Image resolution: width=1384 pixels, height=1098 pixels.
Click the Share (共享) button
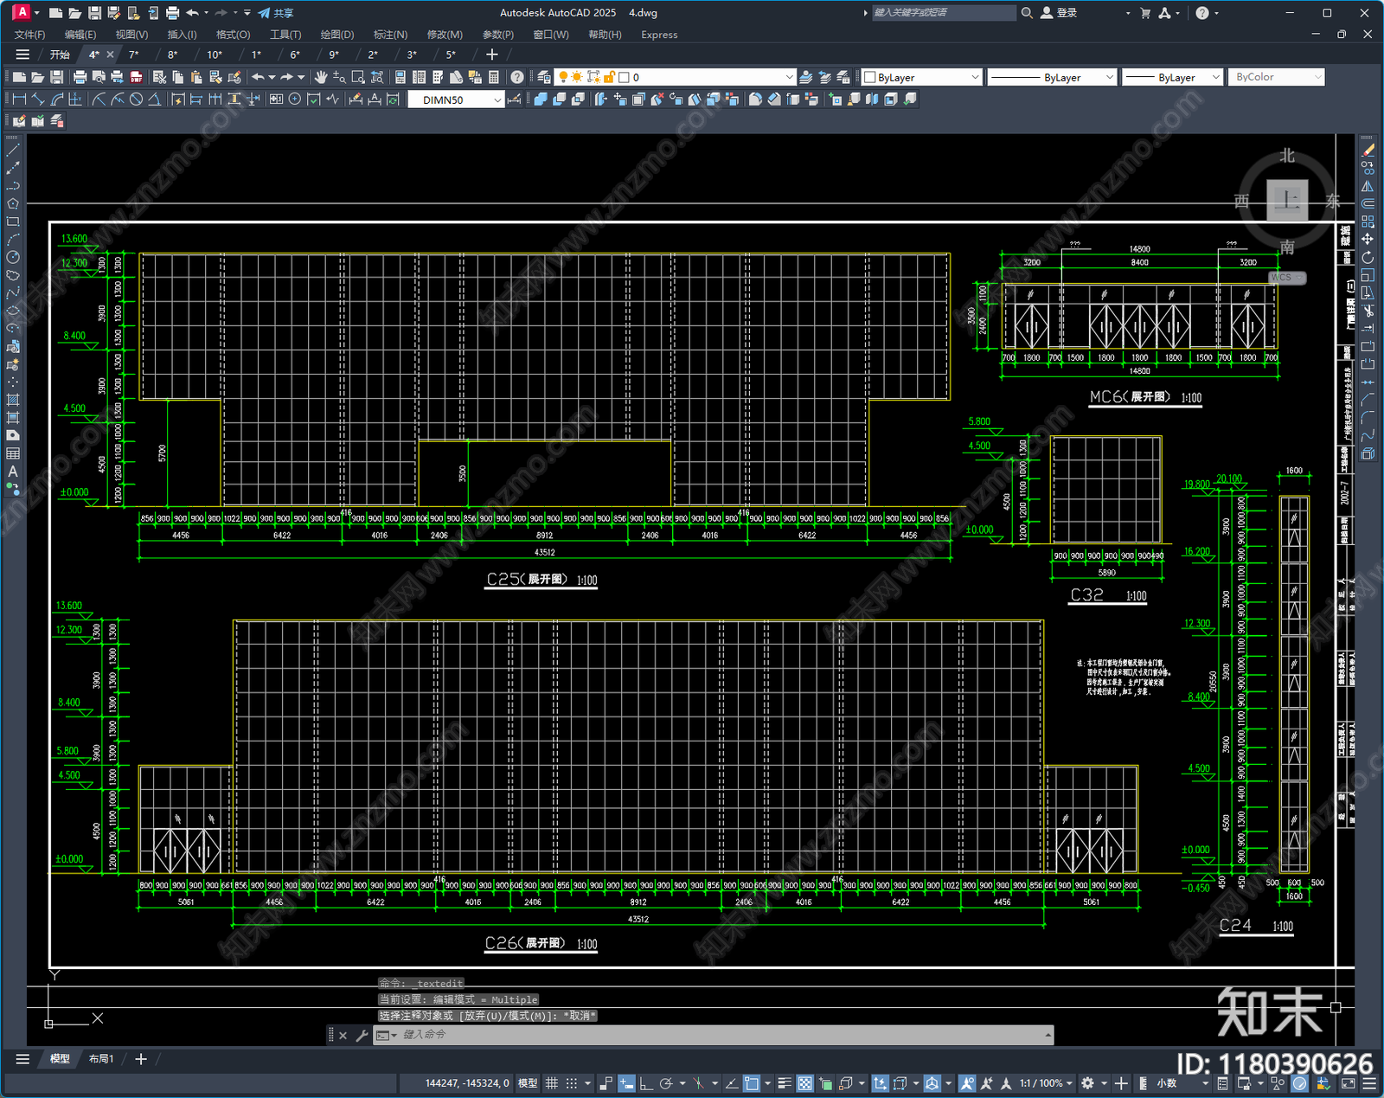276,13
